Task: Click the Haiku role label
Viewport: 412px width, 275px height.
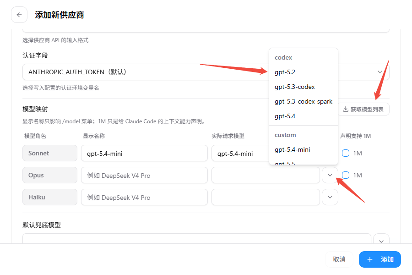Action: click(50, 197)
